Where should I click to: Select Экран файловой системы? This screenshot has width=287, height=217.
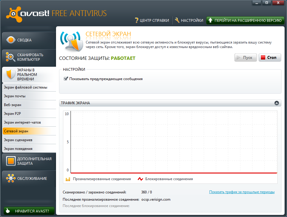[29, 87]
